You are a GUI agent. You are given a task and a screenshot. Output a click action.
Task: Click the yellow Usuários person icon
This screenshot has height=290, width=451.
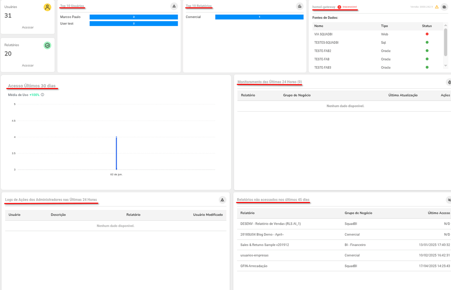pyautogui.click(x=47, y=8)
